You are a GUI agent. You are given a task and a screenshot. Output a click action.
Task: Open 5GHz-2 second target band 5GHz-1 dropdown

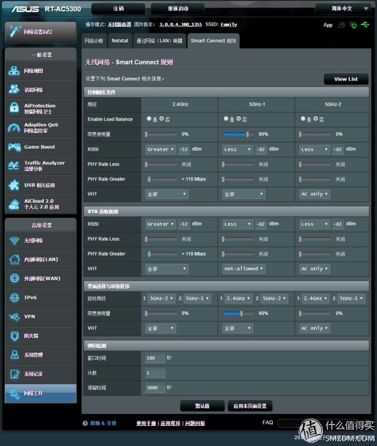pos(351,298)
